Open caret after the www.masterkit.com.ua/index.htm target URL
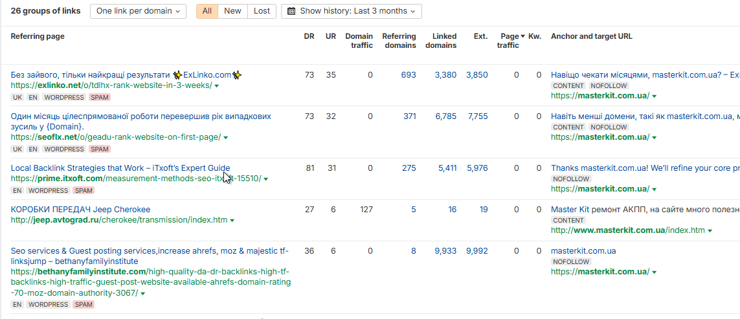Image resolution: width=740 pixels, height=319 pixels. click(710, 231)
